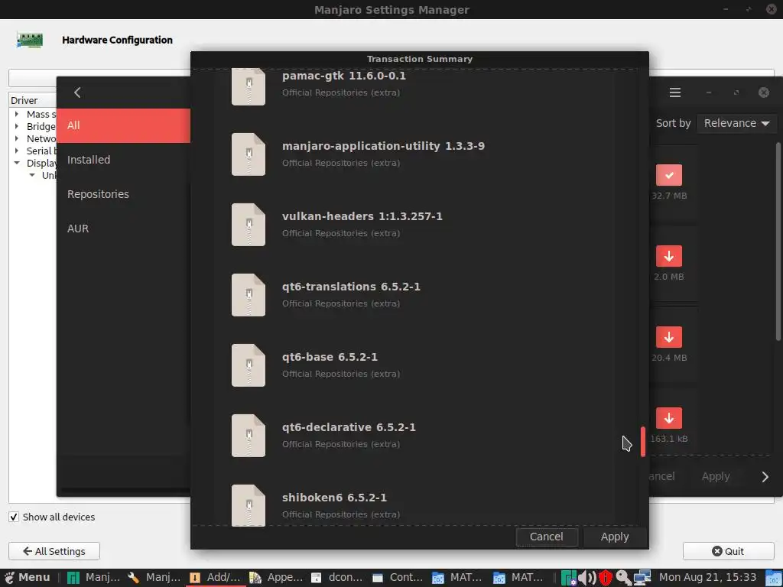The height and width of the screenshot is (587, 783).
Task: Click the next chevron in package manager footer
Action: pyautogui.click(x=765, y=477)
